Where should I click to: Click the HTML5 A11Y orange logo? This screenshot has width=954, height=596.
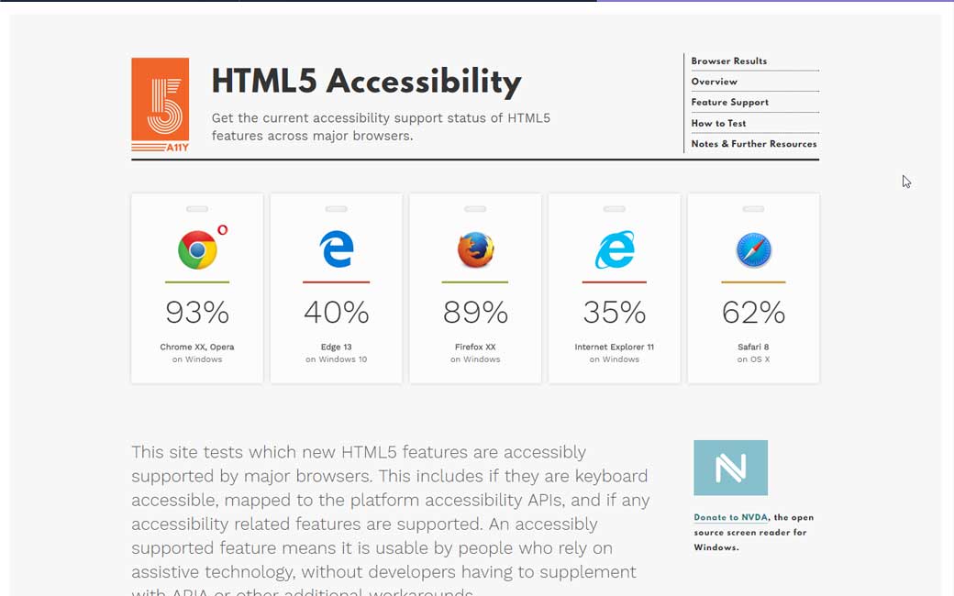pyautogui.click(x=161, y=105)
